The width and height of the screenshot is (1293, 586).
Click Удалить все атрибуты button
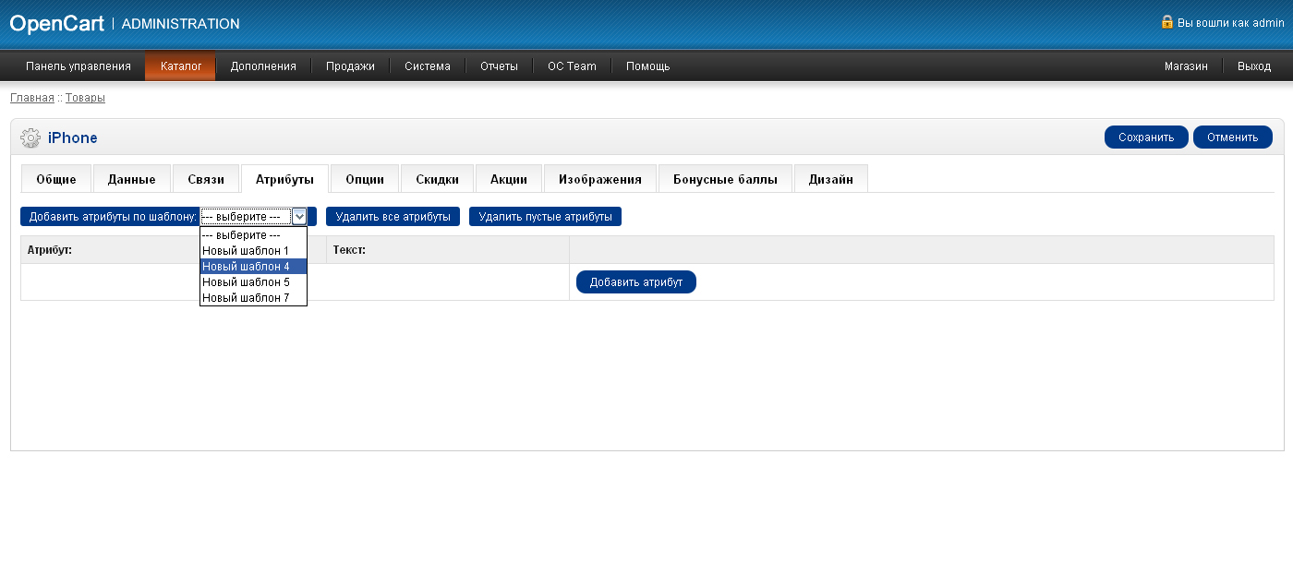click(x=393, y=217)
